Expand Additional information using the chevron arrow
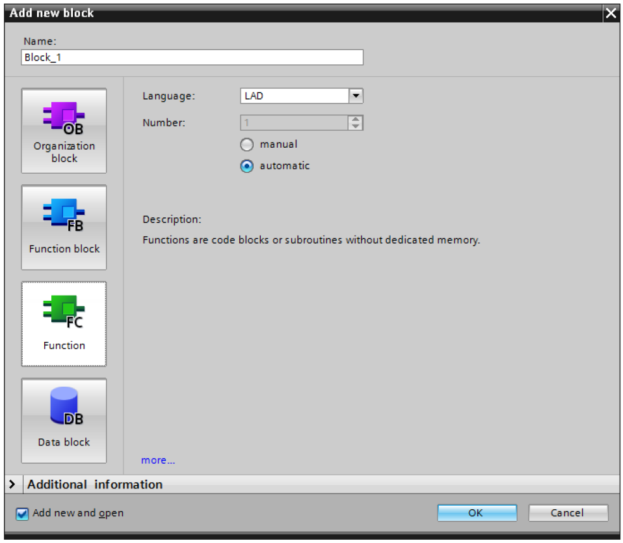This screenshot has width=623, height=543. click(12, 484)
